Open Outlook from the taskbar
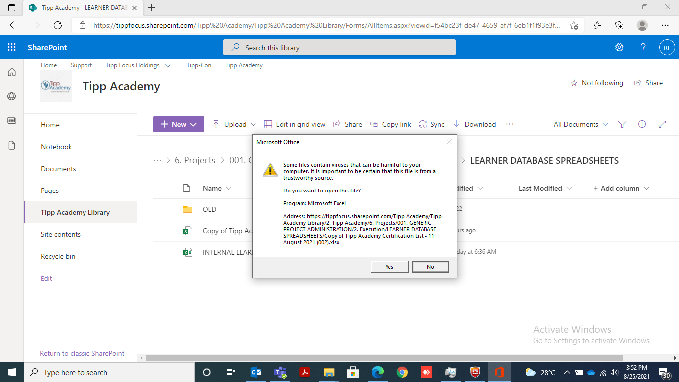This screenshot has width=679, height=382. [256, 372]
